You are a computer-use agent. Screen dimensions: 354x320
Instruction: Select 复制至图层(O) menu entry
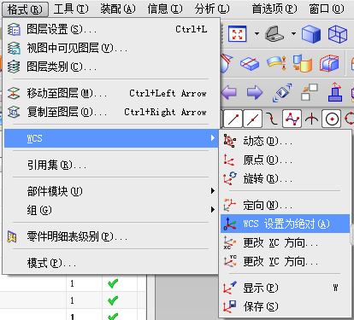(111, 112)
